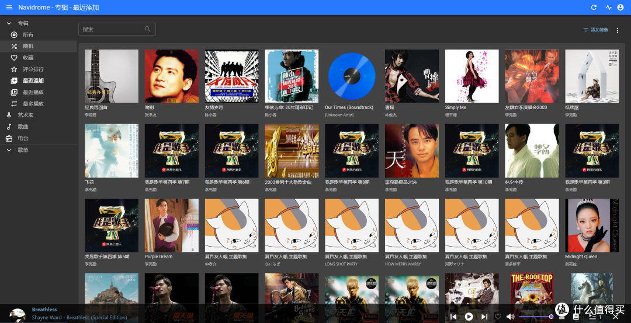Skip to previous track in player
The width and height of the screenshot is (631, 323).
click(x=453, y=317)
